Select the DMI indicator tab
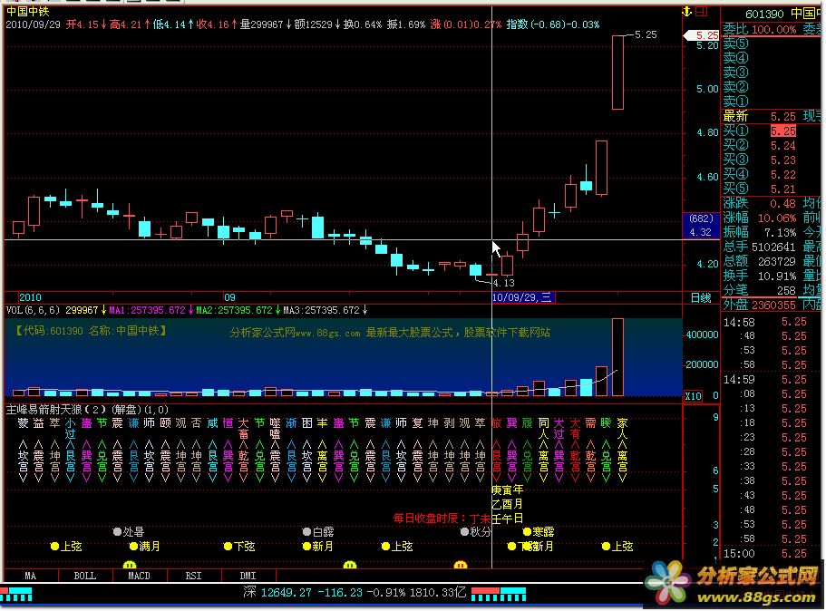 (248, 576)
